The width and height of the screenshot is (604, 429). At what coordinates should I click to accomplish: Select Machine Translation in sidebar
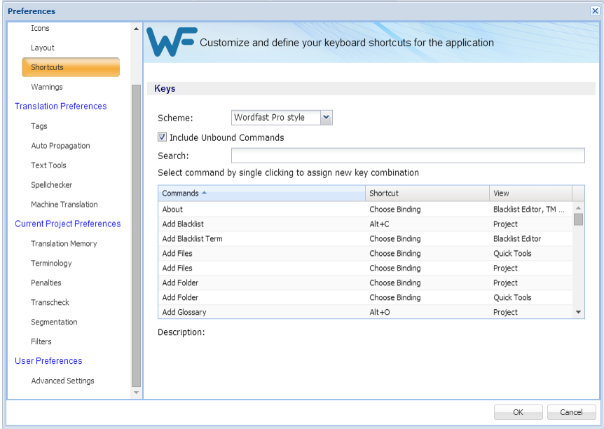click(x=64, y=204)
